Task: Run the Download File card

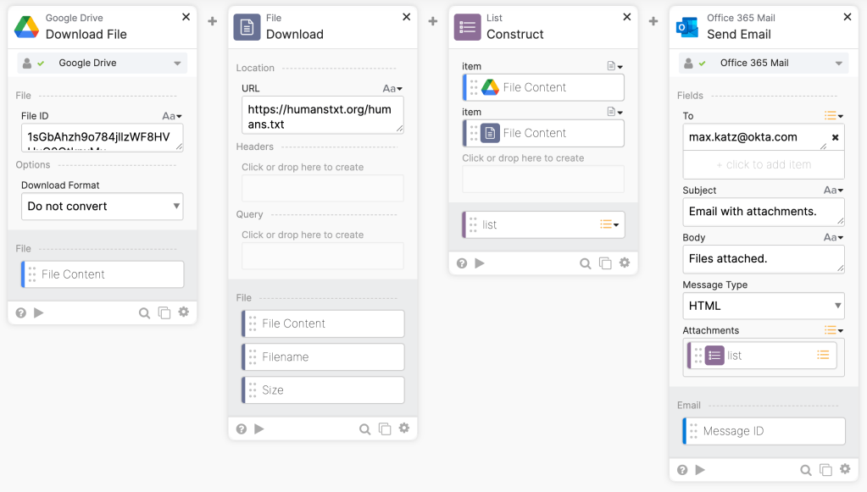Action: [37, 312]
